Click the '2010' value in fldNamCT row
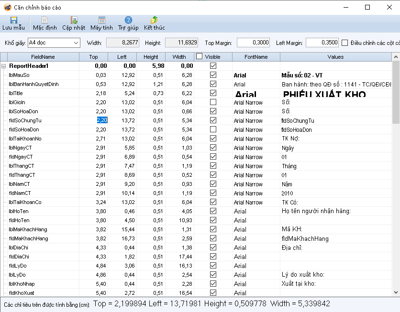This screenshot has height=312, width=400. pyautogui.click(x=287, y=194)
